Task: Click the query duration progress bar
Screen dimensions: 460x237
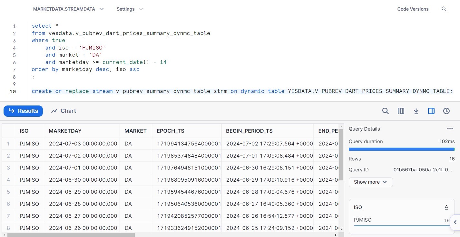Action: click(x=402, y=149)
